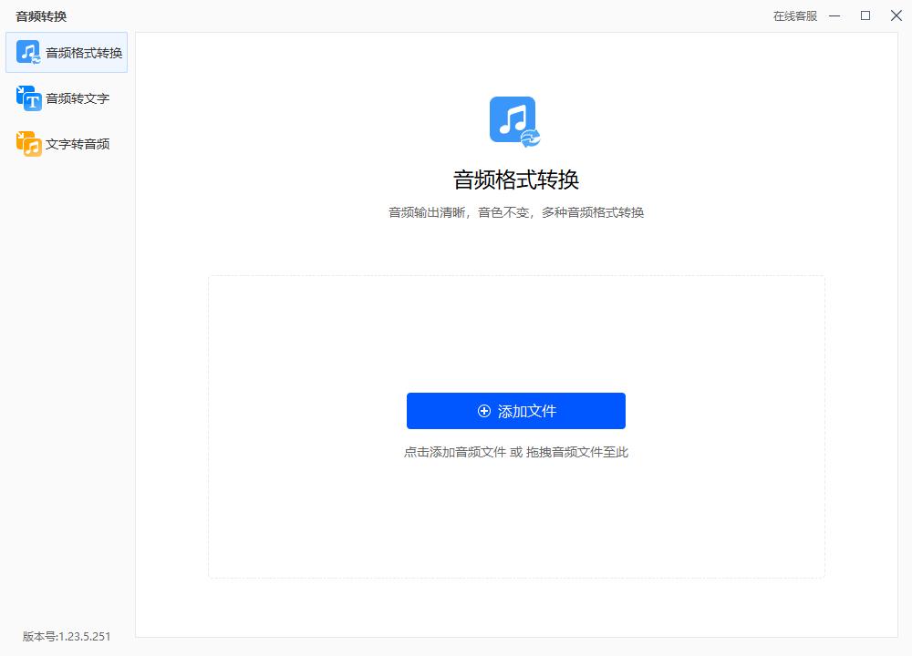Screen dimensions: 912x656
Task: Click the 添加文件 button
Action: pyautogui.click(x=516, y=411)
